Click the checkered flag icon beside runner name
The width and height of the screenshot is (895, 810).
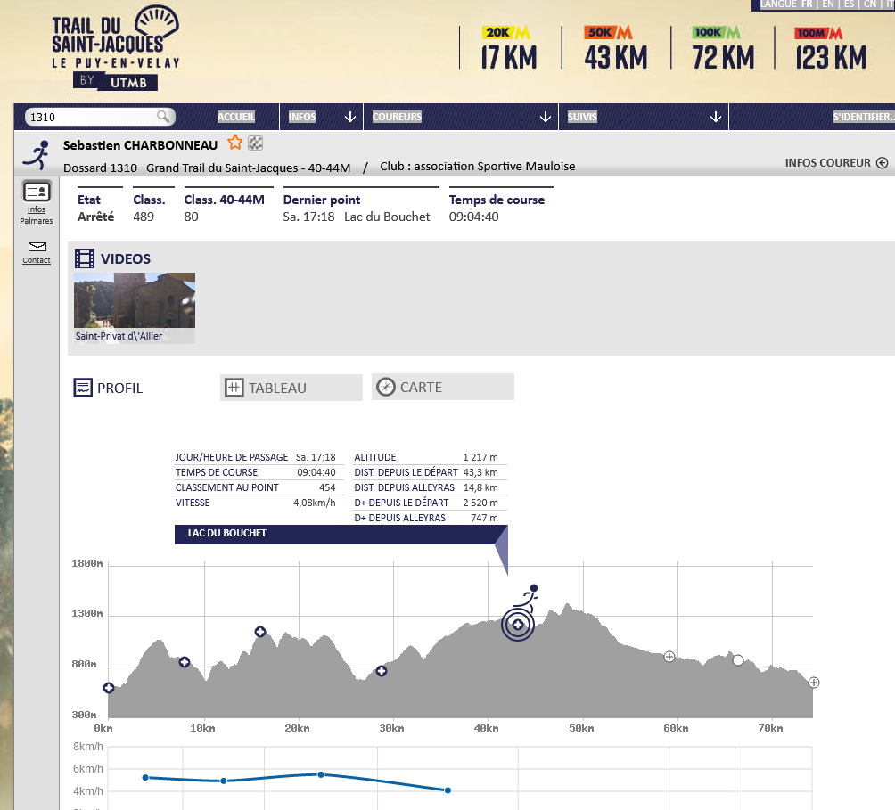pos(255,143)
